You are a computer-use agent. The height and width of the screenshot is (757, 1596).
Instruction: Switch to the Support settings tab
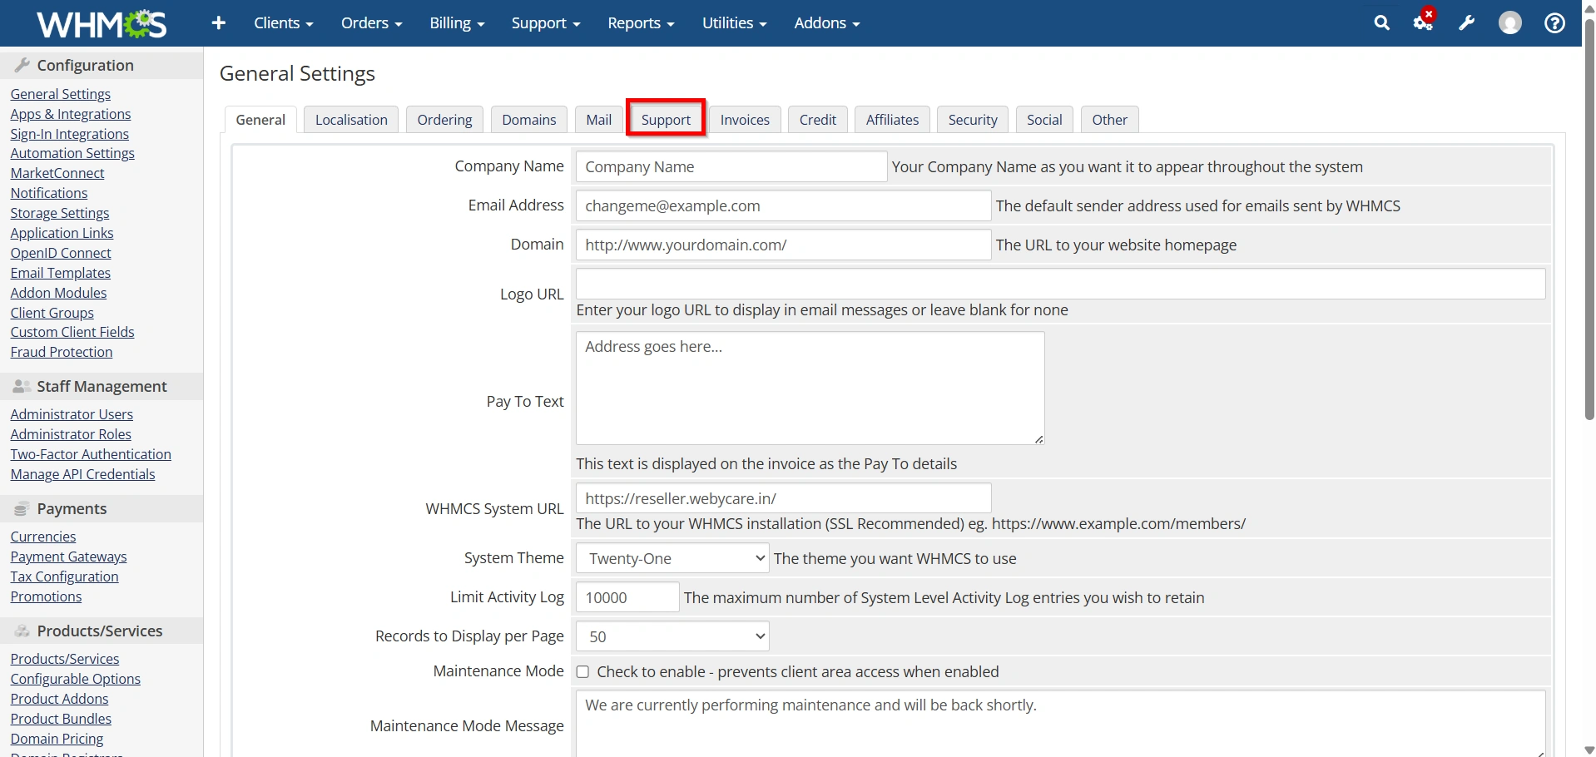[x=666, y=120]
